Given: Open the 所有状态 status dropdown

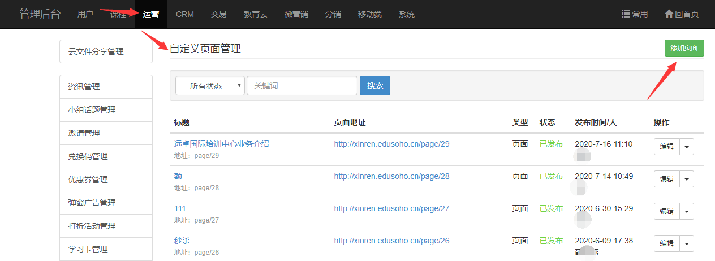Looking at the screenshot, I should click(x=210, y=86).
